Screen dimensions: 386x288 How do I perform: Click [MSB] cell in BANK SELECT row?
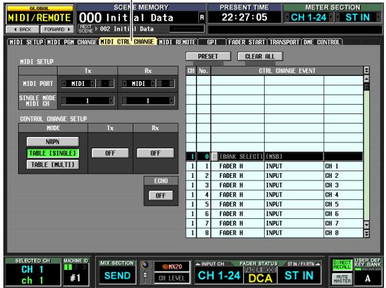coord(294,156)
